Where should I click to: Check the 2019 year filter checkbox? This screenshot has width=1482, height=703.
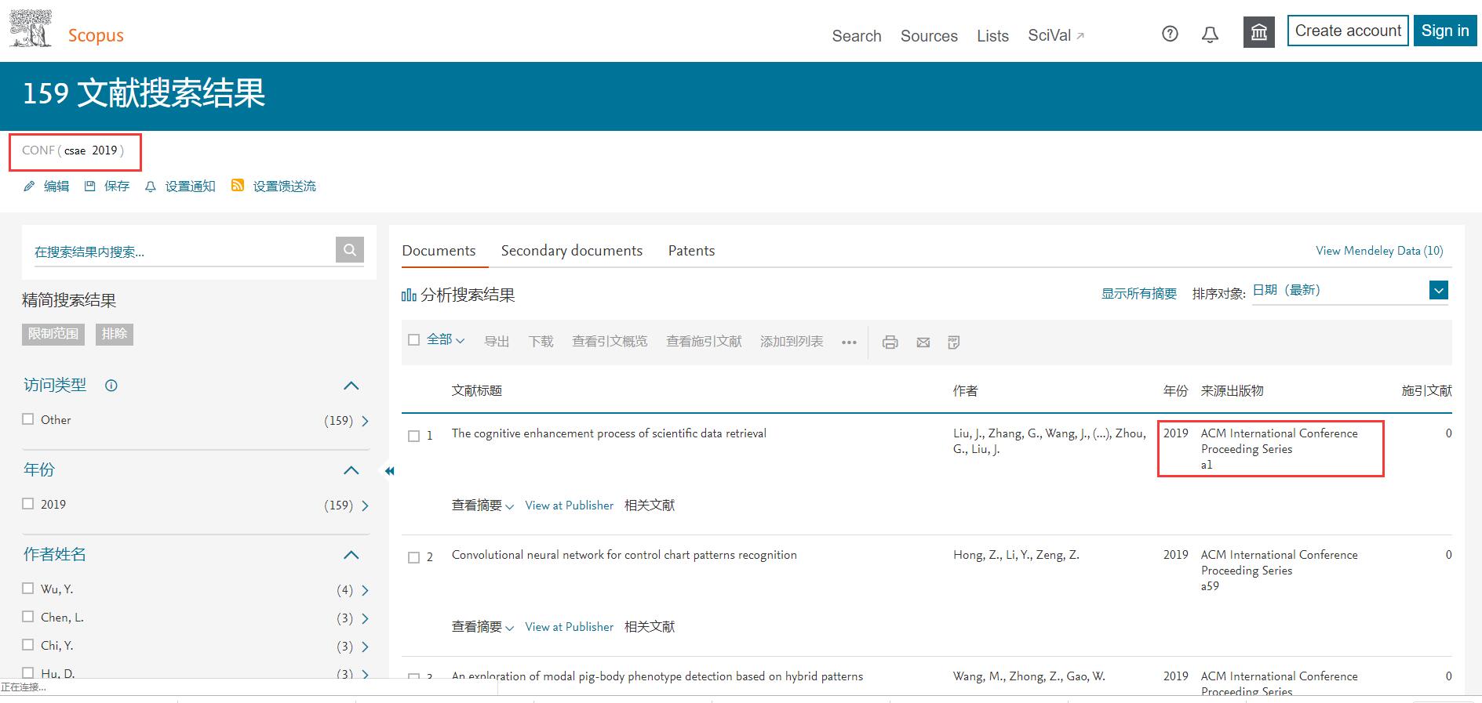28,504
